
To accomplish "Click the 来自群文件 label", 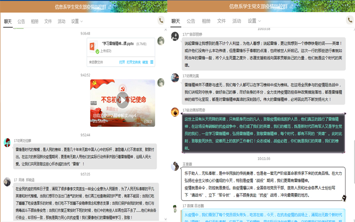I will pyautogui.click(x=96, y=62).
